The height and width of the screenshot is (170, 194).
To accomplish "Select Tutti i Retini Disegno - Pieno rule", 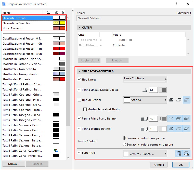I will coord(34,115).
